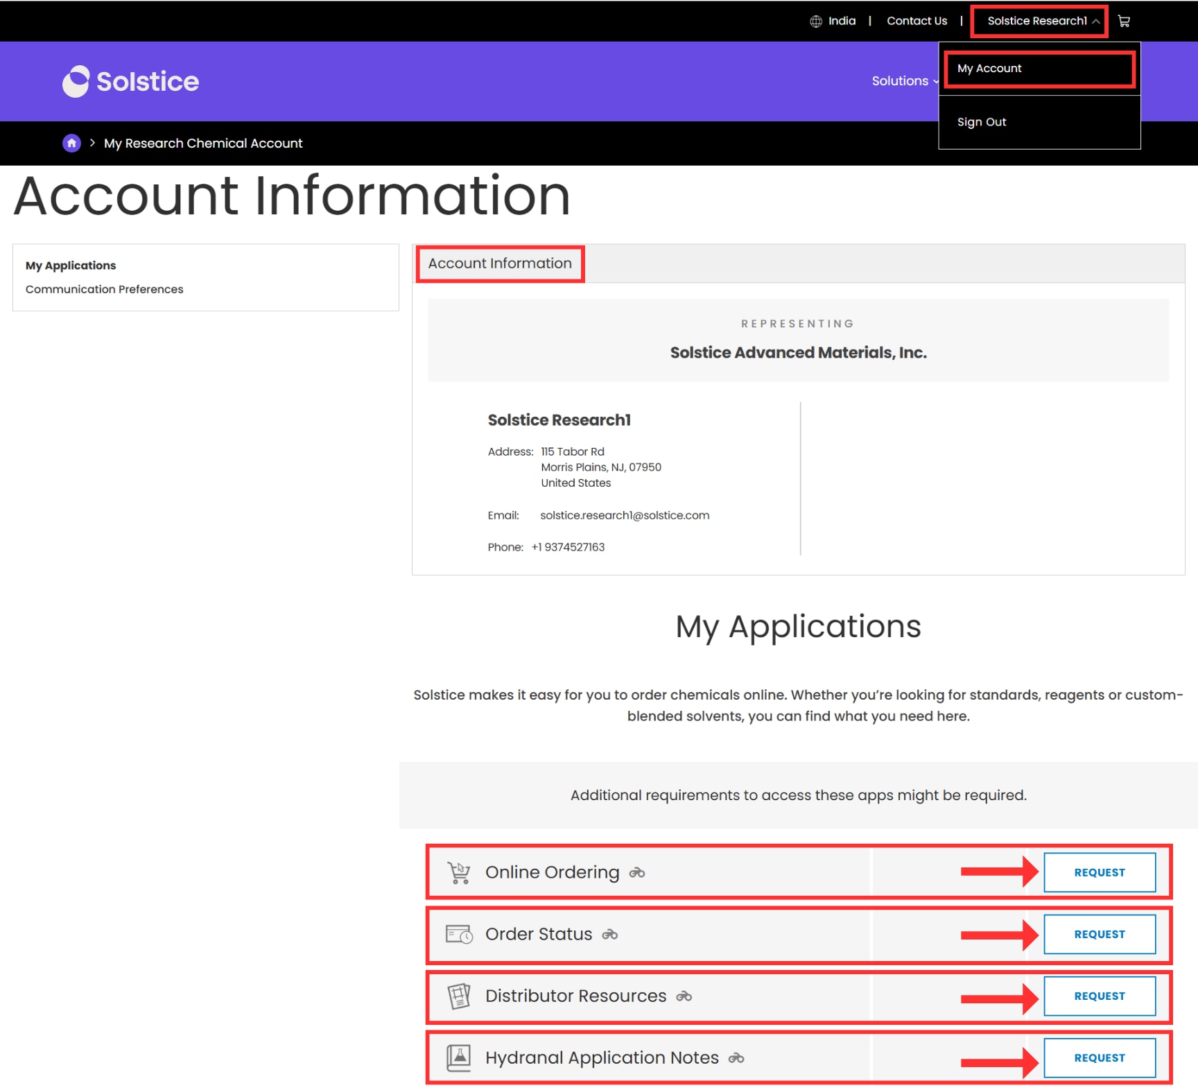The image size is (1198, 1090).
Task: Select My Account from the user menu
Action: (x=1039, y=69)
